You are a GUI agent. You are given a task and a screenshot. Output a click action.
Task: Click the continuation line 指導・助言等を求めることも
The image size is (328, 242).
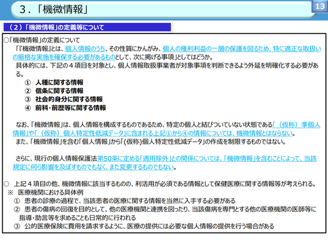click(x=78, y=218)
